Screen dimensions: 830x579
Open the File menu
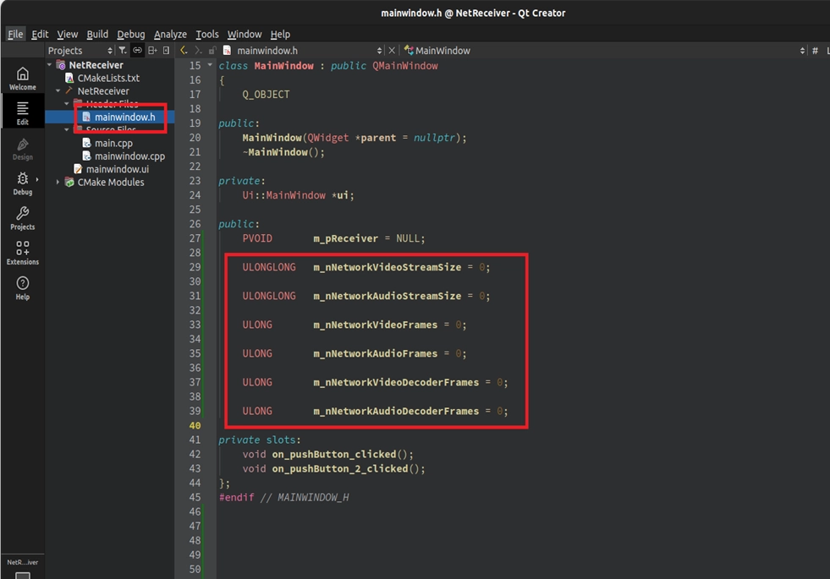click(15, 34)
